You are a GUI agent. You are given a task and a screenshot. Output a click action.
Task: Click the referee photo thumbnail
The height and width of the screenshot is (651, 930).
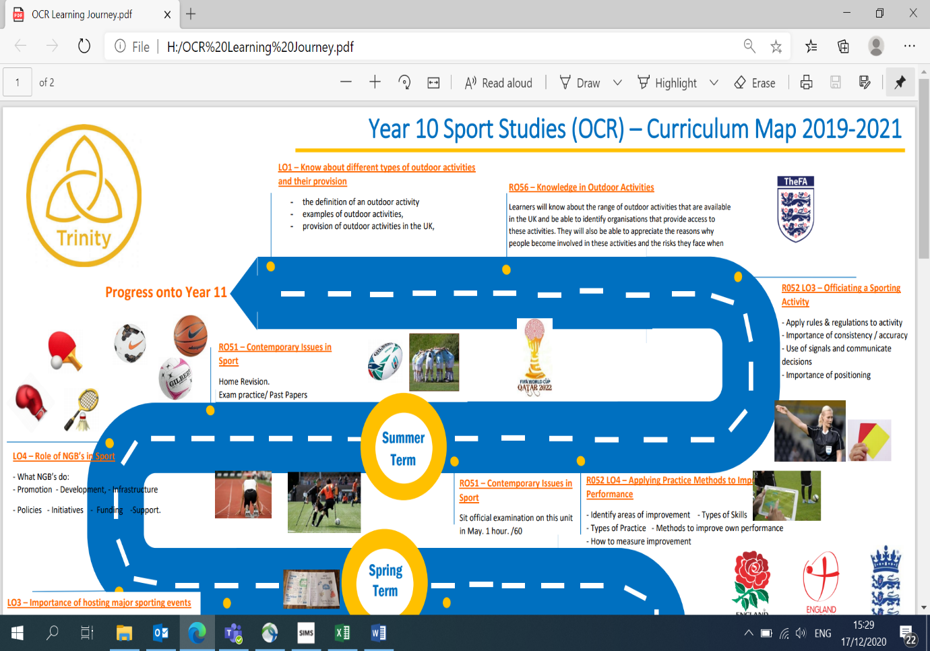coord(809,431)
